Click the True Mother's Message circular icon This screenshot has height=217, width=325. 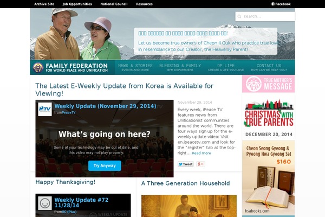point(253,84)
